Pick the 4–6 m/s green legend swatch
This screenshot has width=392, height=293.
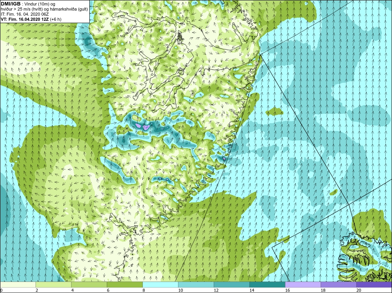click(x=89, y=285)
